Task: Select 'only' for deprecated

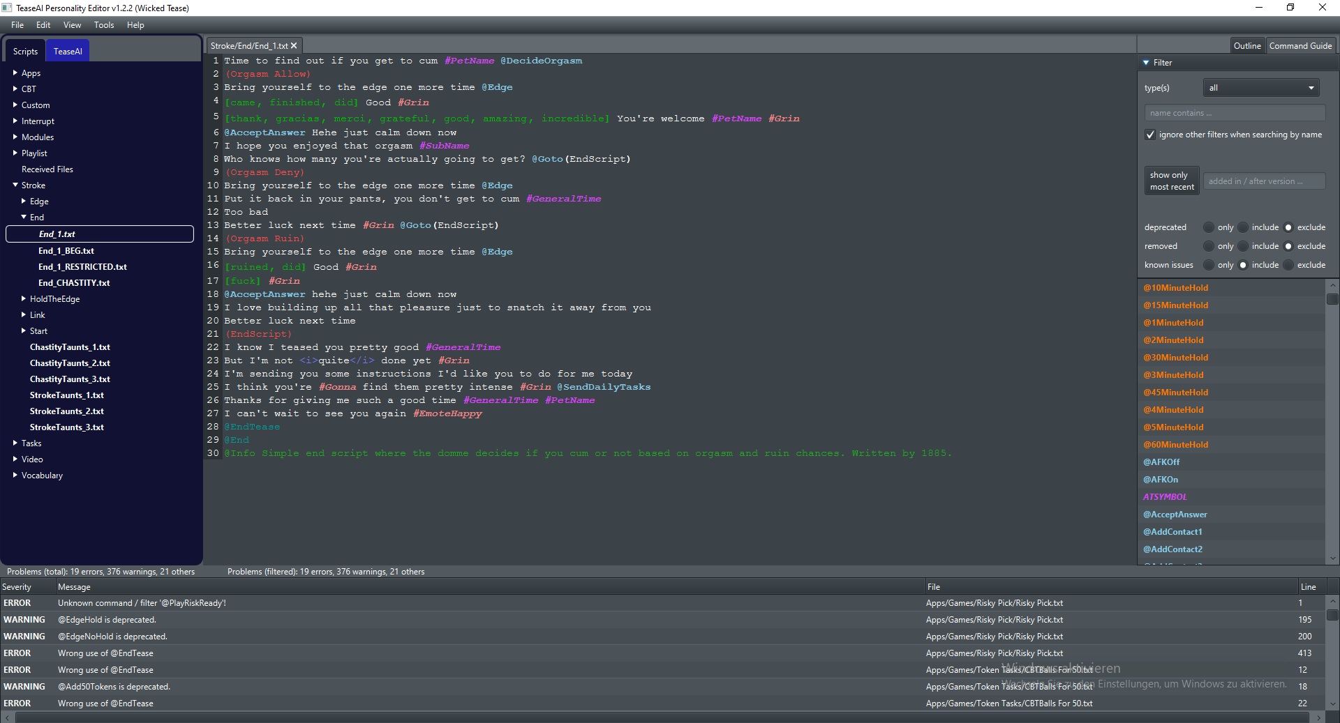Action: 1209,227
